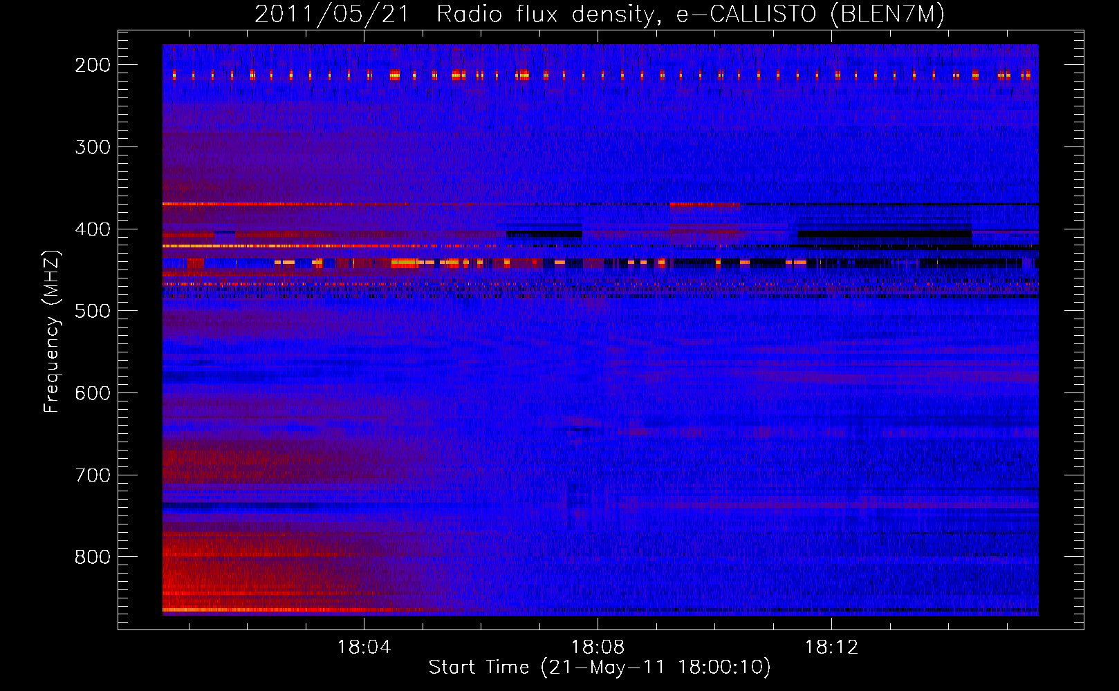Viewport: 1119px width, 691px height.
Task: Click the 18:04 time axis label
Action: coord(364,647)
